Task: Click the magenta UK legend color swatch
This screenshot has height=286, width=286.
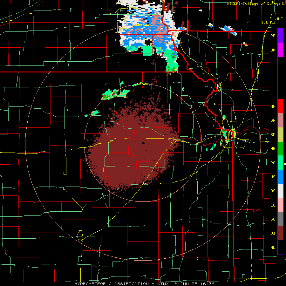Action: (281, 50)
